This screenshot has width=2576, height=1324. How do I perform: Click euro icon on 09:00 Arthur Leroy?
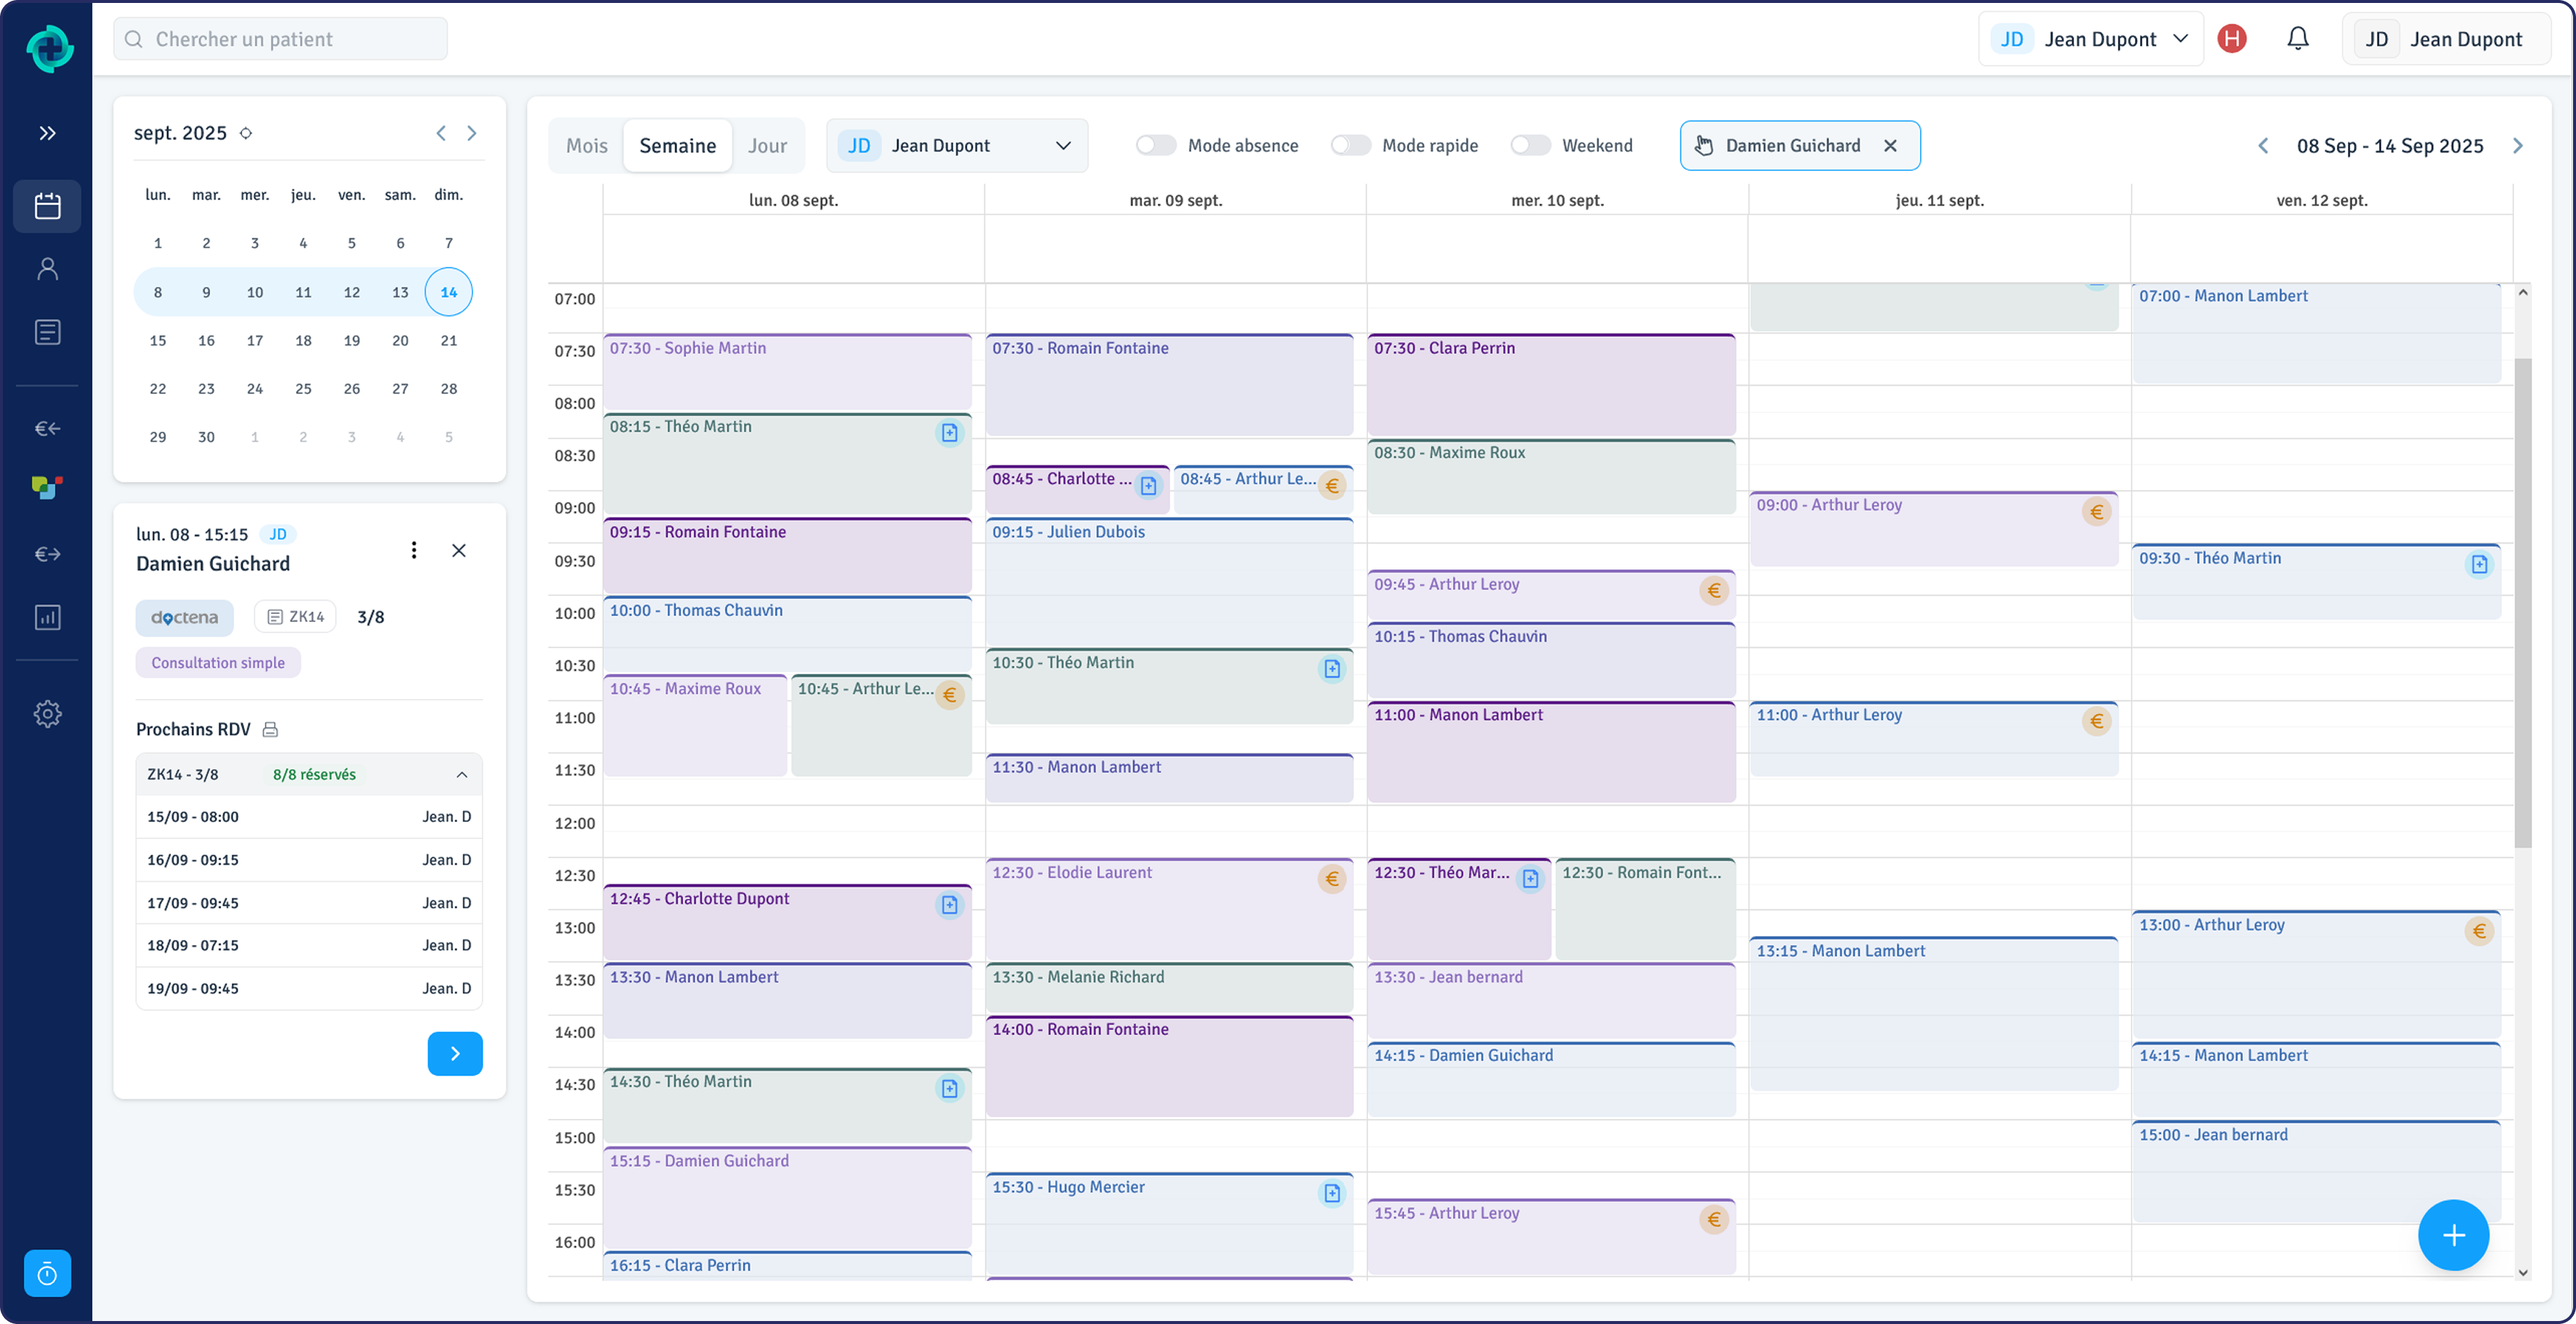[x=2096, y=512]
